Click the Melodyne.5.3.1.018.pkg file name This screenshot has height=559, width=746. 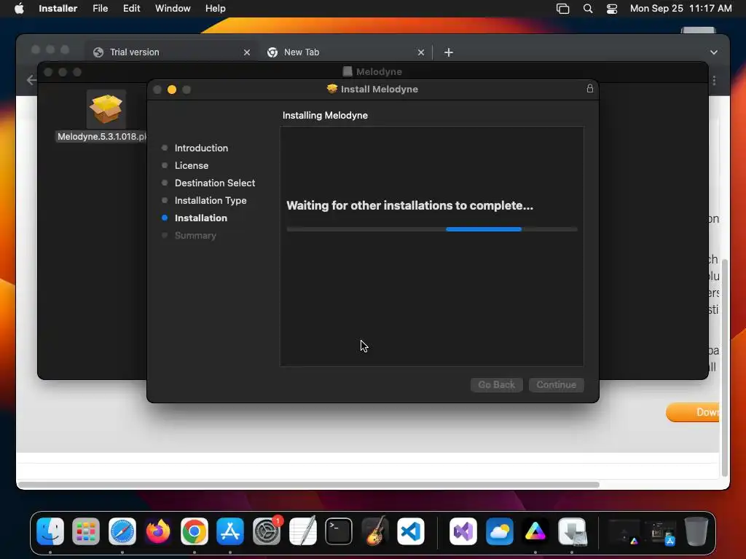pyautogui.click(x=102, y=136)
